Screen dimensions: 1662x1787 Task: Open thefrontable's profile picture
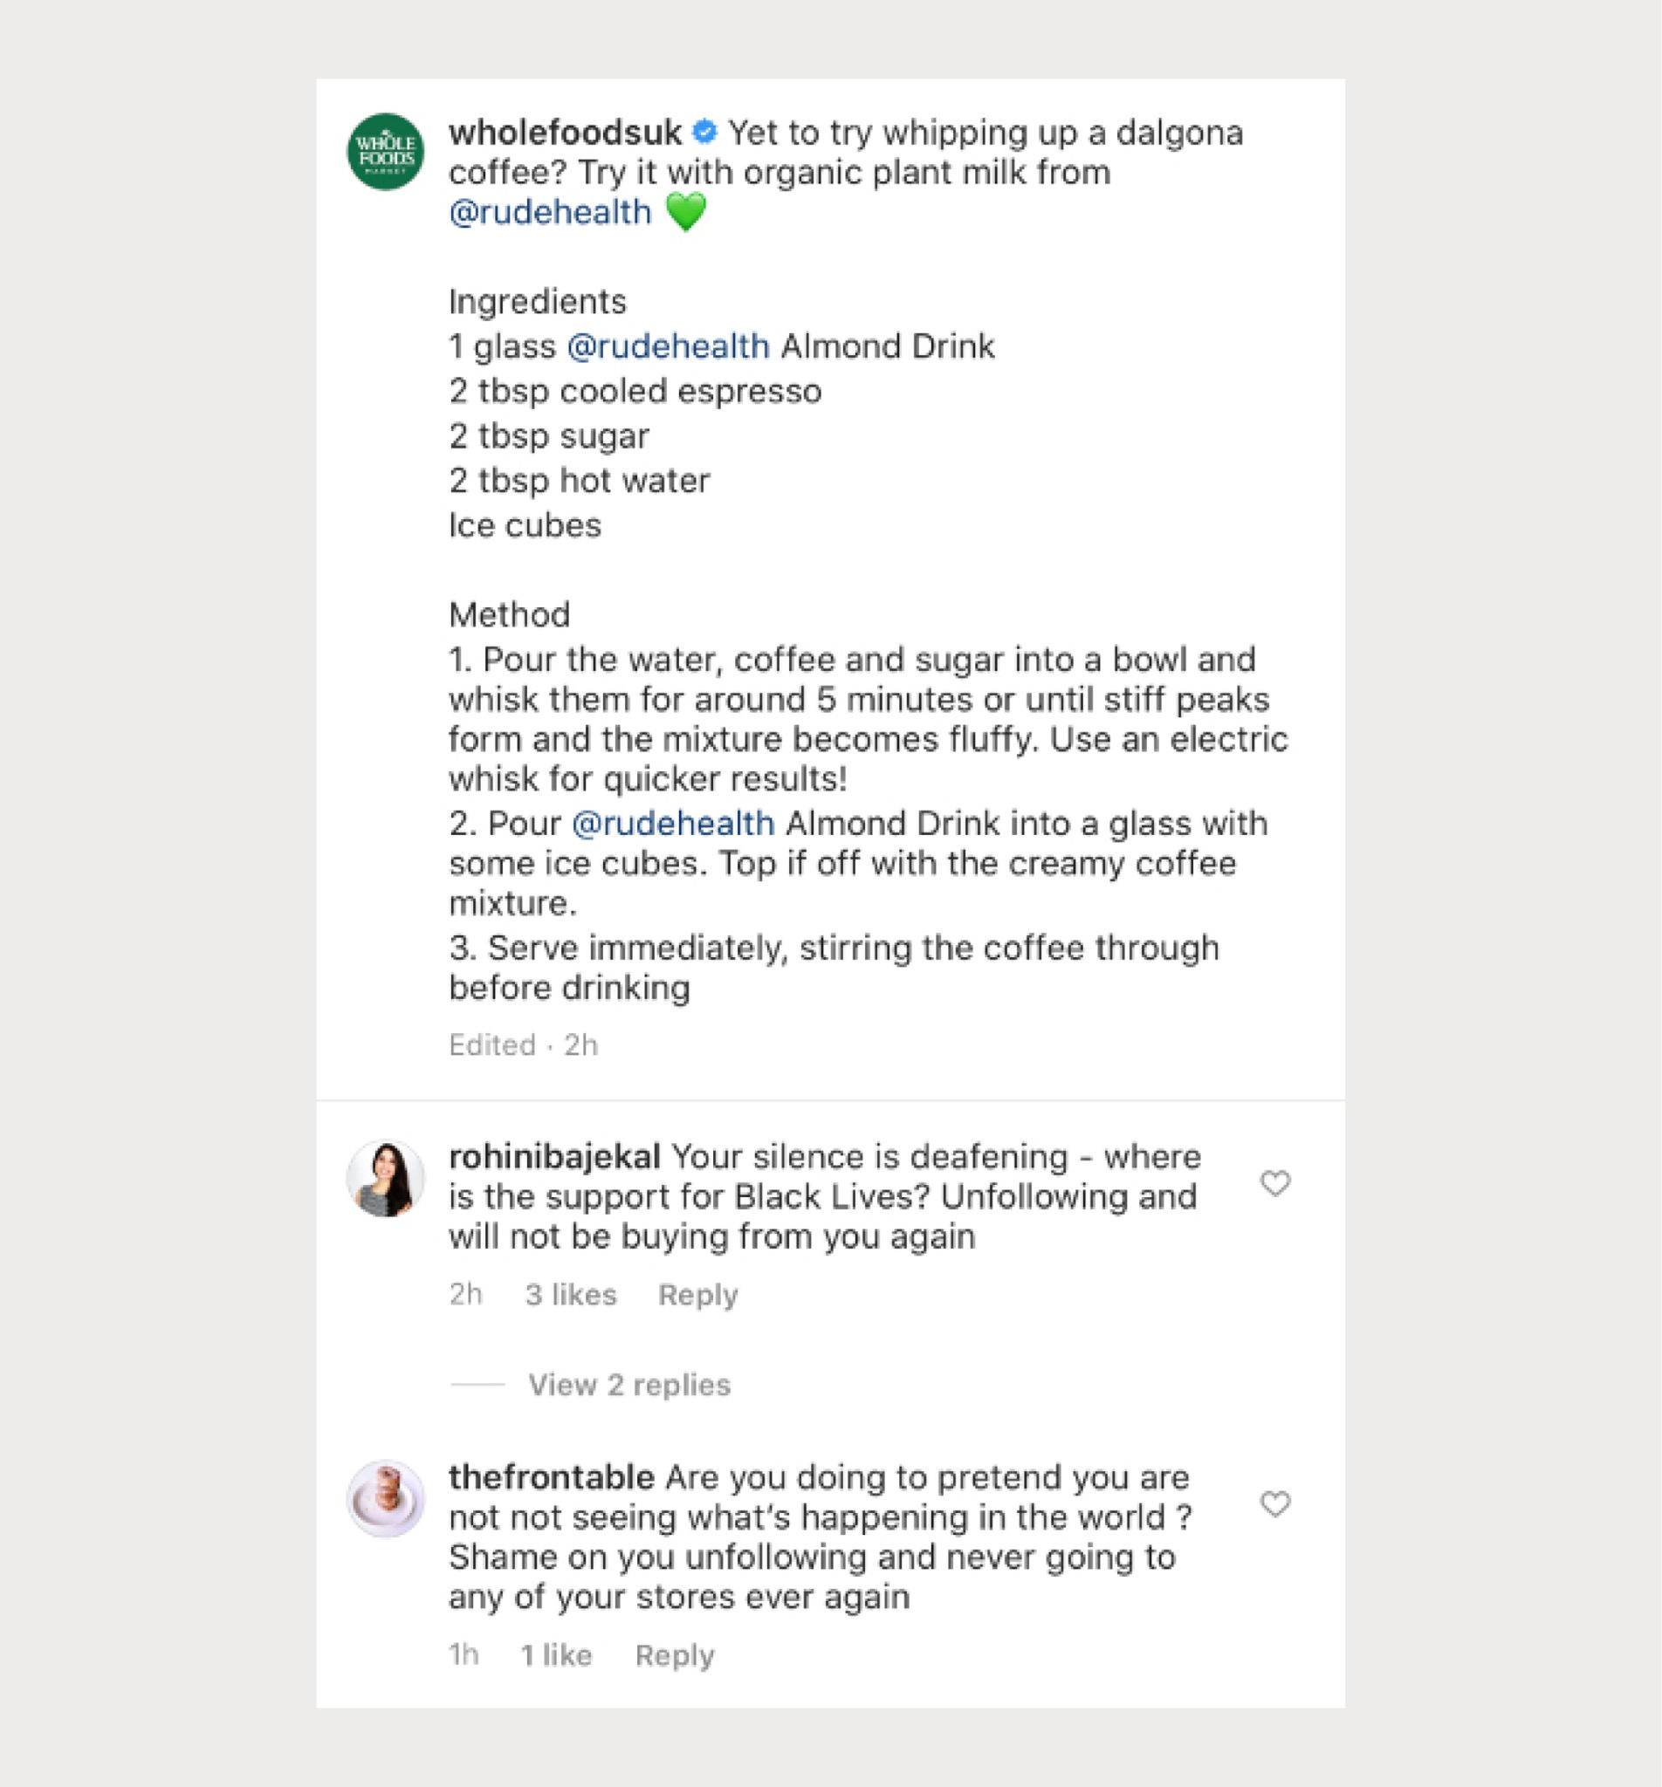(x=386, y=1498)
